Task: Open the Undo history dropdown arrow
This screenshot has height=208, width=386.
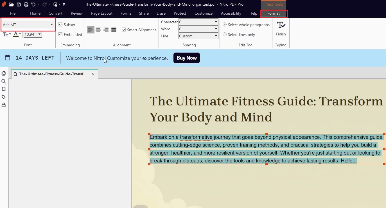Action: point(39,4)
